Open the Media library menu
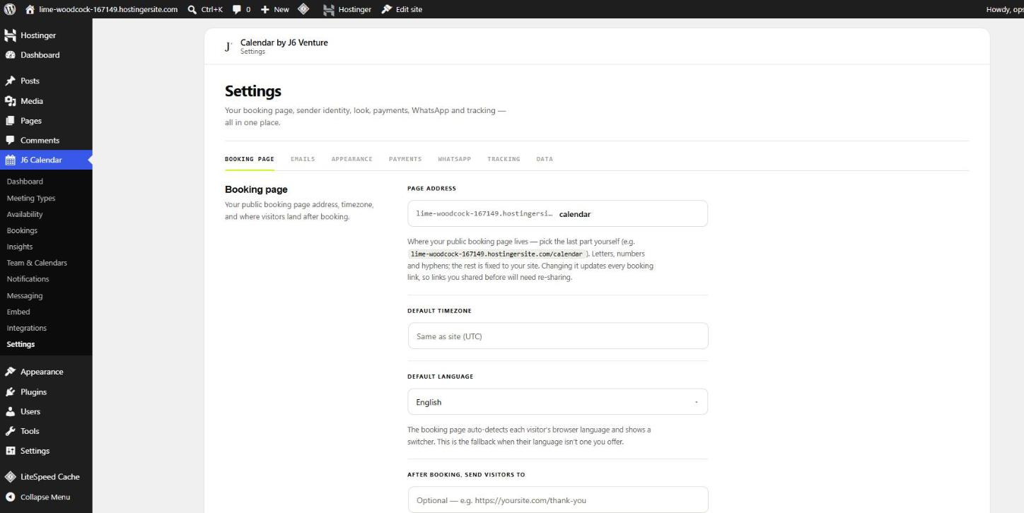This screenshot has width=1024, height=513. click(x=46, y=101)
